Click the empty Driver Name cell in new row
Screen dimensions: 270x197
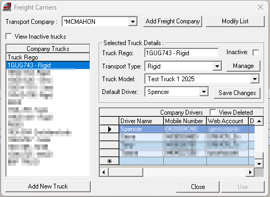(142, 161)
